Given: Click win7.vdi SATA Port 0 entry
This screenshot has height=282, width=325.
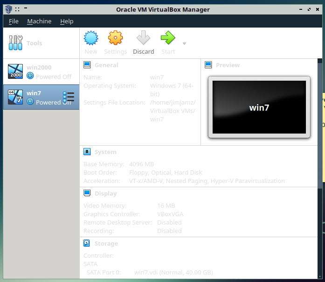Looking at the screenshot, I should (173, 272).
